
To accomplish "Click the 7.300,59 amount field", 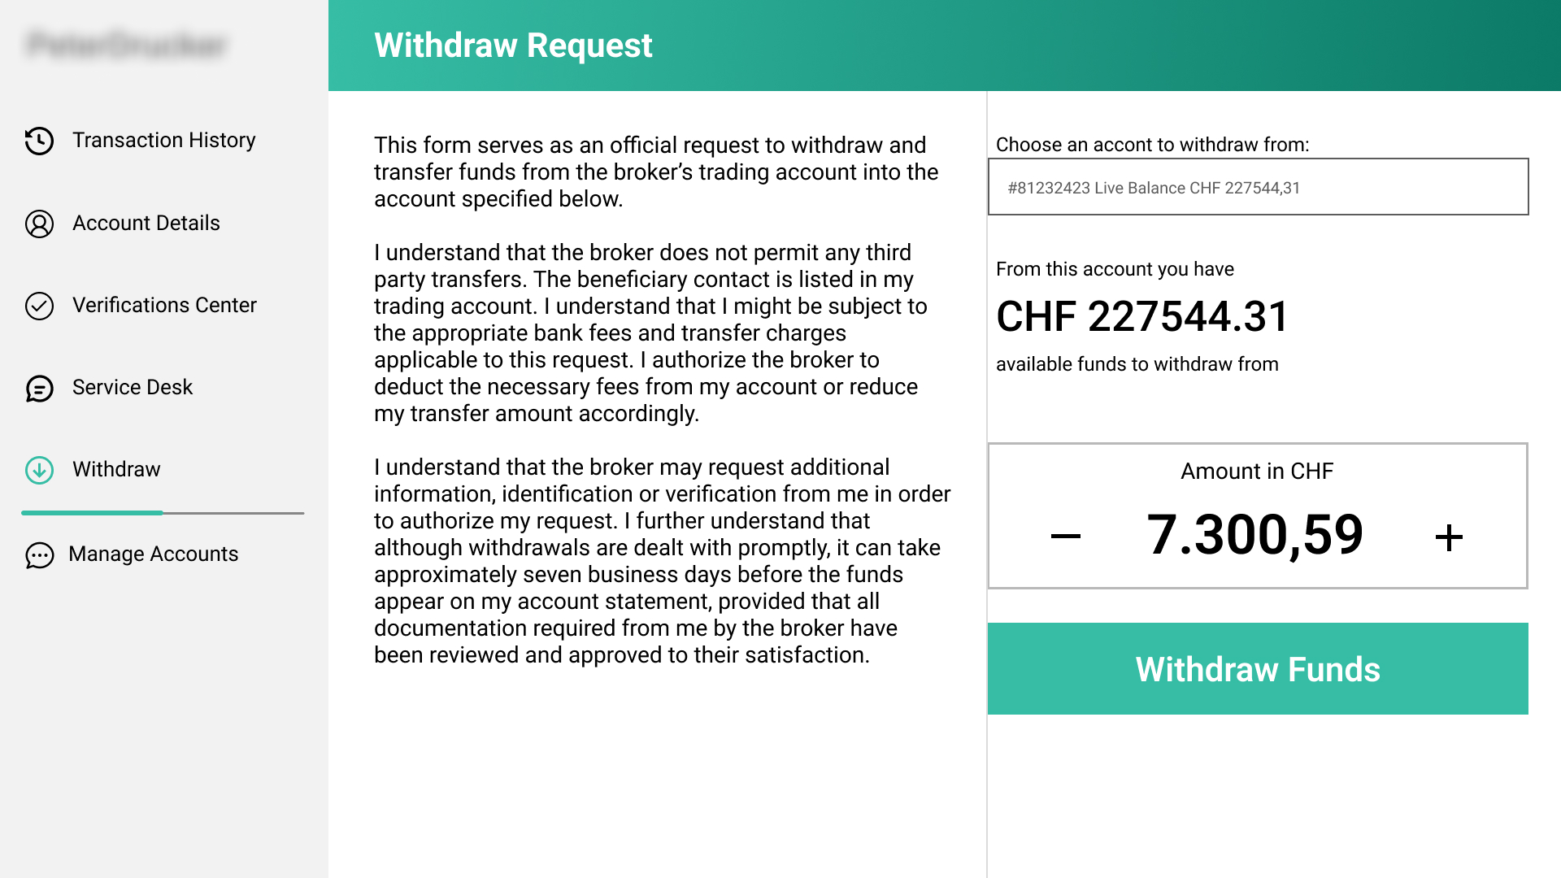I will point(1254,535).
